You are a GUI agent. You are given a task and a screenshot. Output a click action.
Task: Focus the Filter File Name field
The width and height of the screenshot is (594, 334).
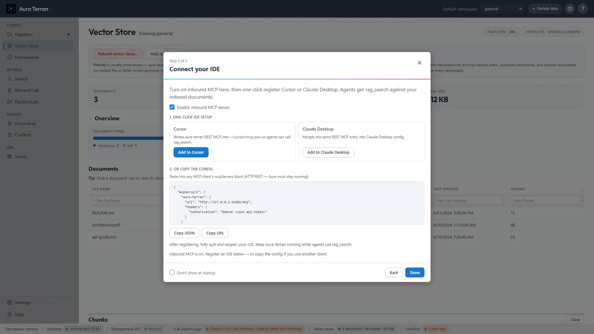pyautogui.click(x=127, y=201)
